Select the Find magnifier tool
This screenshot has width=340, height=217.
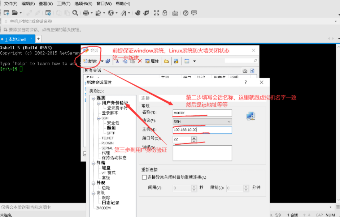coord(75,13)
